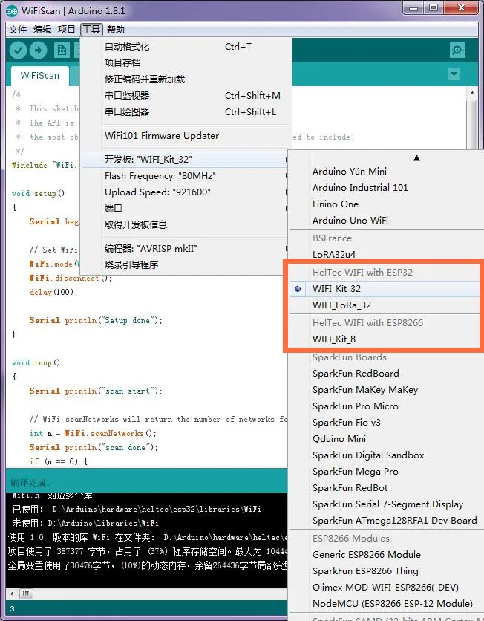Select SparkFun ATmega128RFA1 Dev Board

pyautogui.click(x=386, y=521)
